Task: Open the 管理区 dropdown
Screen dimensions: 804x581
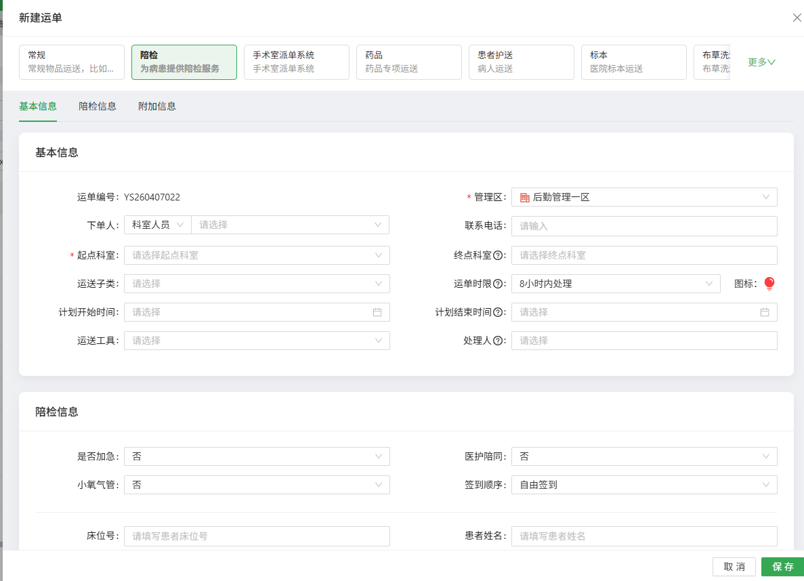Action: coord(643,197)
